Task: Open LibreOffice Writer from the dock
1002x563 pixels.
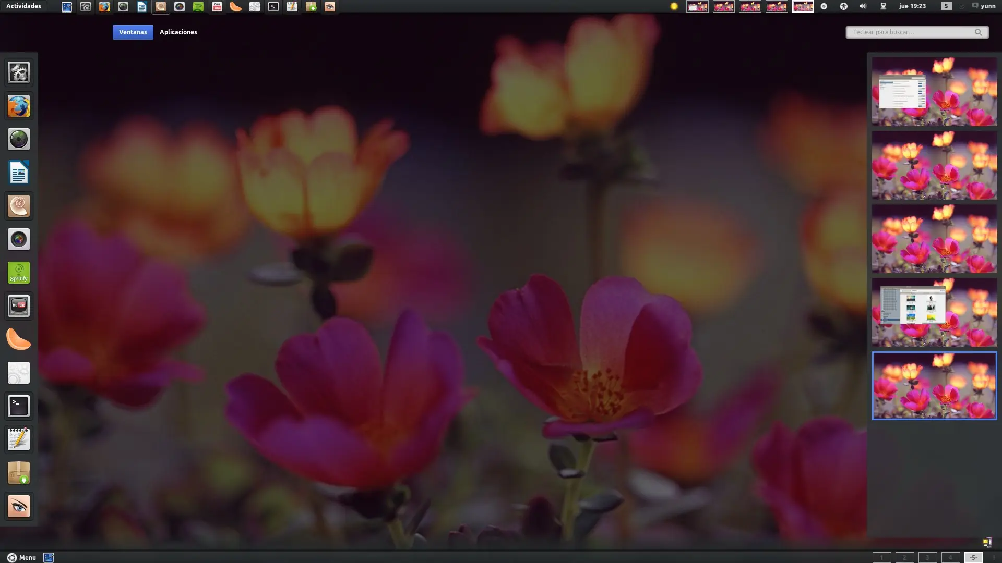Action: [x=18, y=173]
